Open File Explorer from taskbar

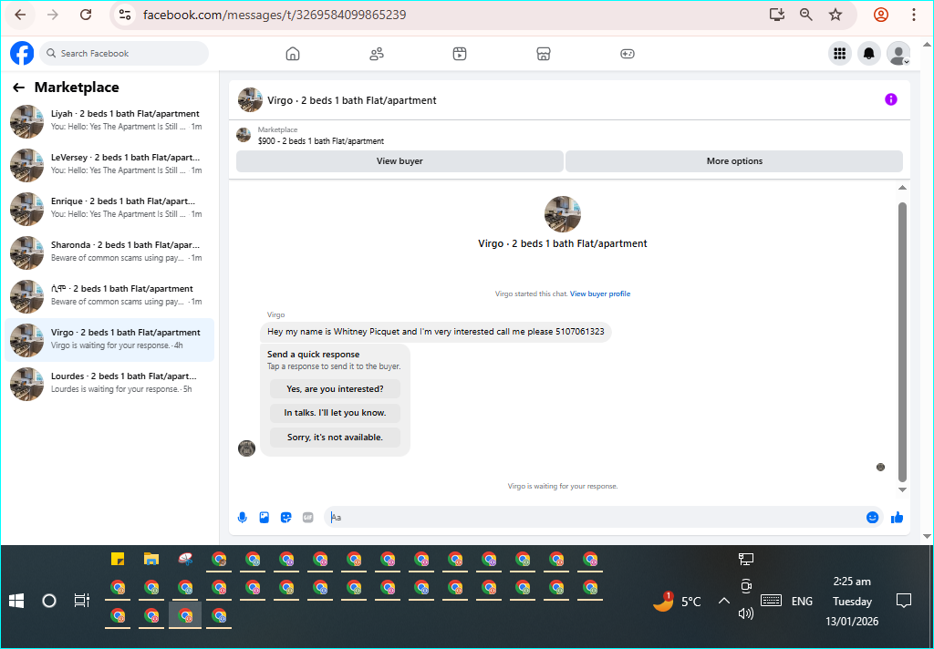(151, 559)
